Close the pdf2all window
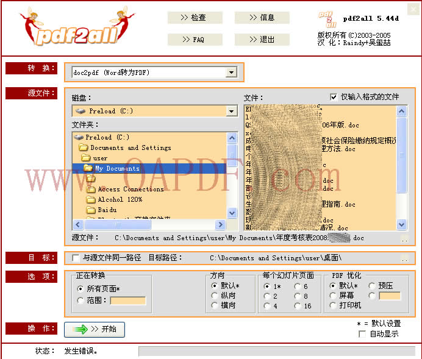The image size is (422, 359). 413,9
